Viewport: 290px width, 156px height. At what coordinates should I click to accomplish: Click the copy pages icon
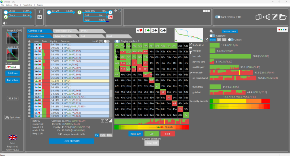pyautogui.click(x=258, y=17)
